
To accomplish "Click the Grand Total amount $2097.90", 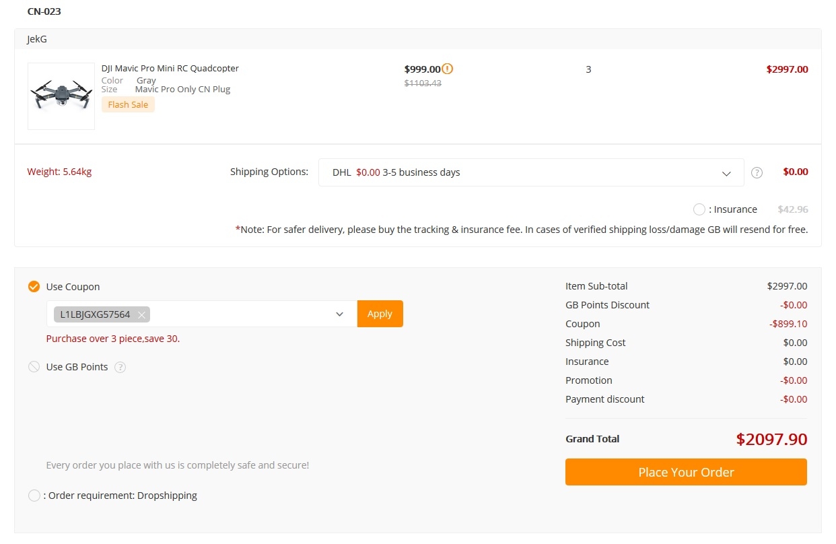I will [x=771, y=440].
